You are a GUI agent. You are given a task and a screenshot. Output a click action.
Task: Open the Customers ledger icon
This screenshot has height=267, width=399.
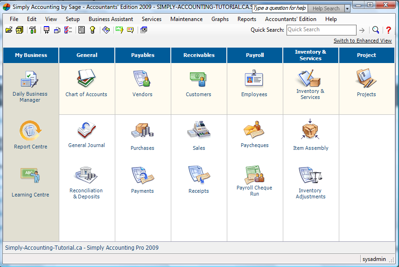pyautogui.click(x=198, y=84)
